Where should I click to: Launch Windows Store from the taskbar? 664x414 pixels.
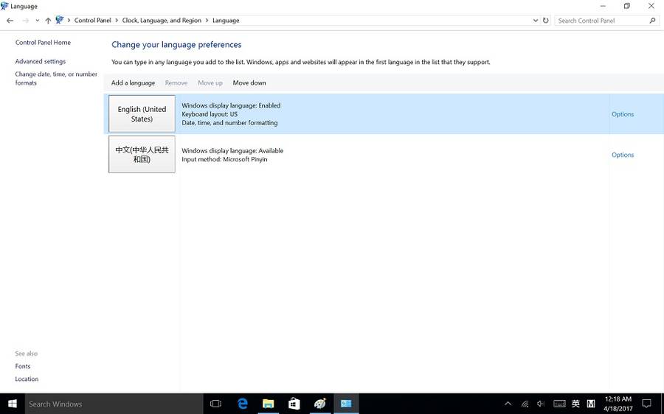coord(294,404)
